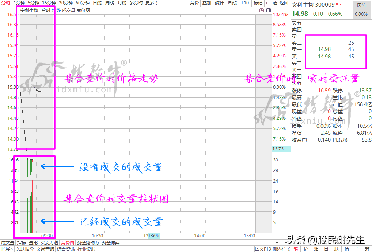Click the 买一 bid price 14.98
The width and height of the screenshot is (372, 252).
click(324, 57)
